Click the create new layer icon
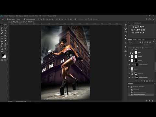The image size is (156, 117). pos(150,81)
